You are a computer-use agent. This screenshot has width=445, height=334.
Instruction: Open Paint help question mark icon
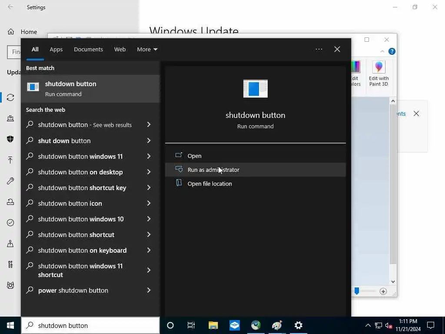[392, 51]
